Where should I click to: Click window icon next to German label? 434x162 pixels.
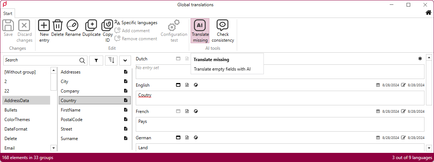point(178,137)
